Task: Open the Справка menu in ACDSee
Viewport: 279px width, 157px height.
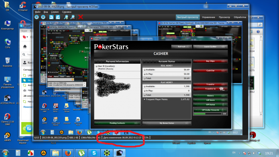Action: 67,12
